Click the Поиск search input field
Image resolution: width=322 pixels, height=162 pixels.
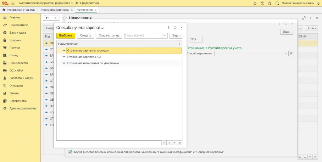coord(143,36)
